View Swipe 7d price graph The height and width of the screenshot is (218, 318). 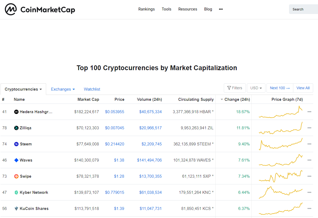[281, 176]
